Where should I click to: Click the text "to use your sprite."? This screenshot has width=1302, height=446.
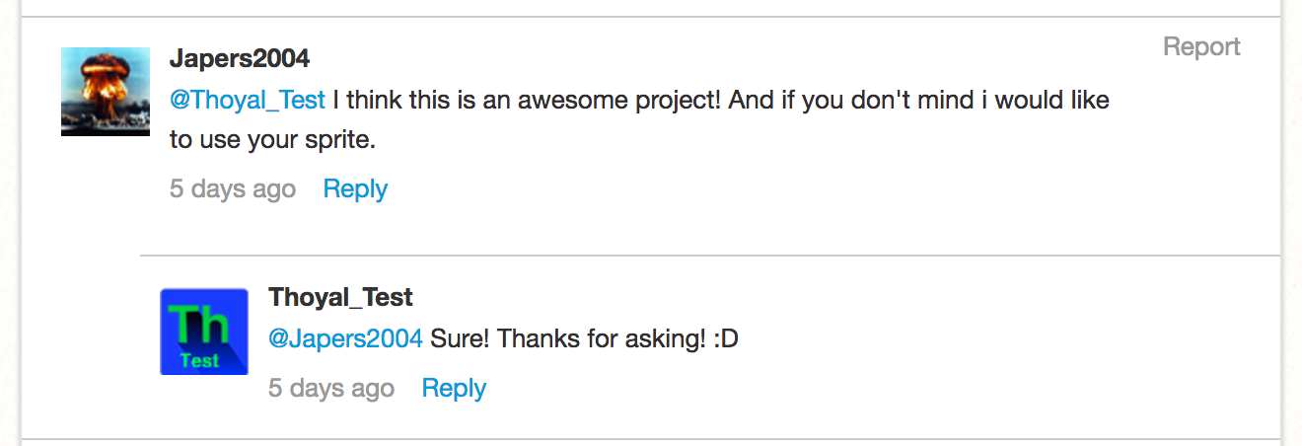pyautogui.click(x=273, y=140)
